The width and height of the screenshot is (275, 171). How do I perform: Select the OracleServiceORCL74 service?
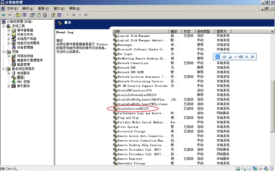coord(133,109)
